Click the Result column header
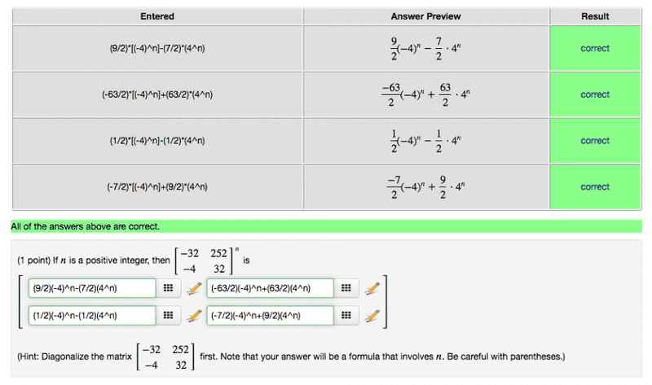The image size is (652, 385). pyautogui.click(x=595, y=16)
